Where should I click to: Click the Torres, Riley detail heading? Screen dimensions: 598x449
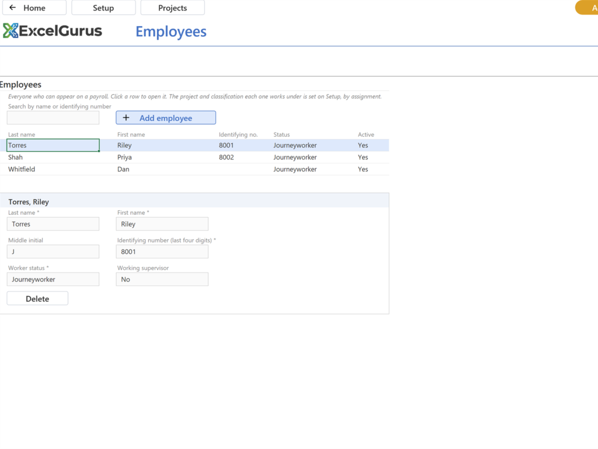point(29,201)
